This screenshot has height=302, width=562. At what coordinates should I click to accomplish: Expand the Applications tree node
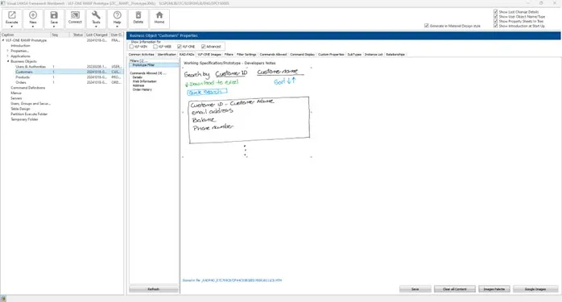(x=8, y=56)
